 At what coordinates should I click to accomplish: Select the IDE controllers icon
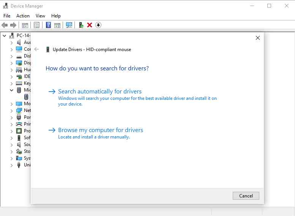19,76
